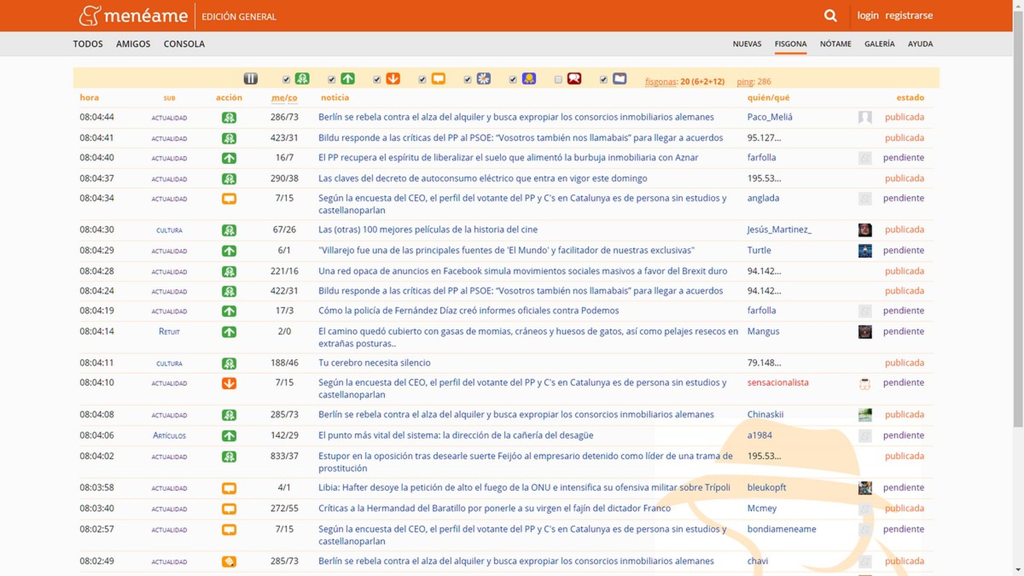Click the edit icon in 08:02:49 row
Screen dimensions: 1024x576
click(229, 561)
